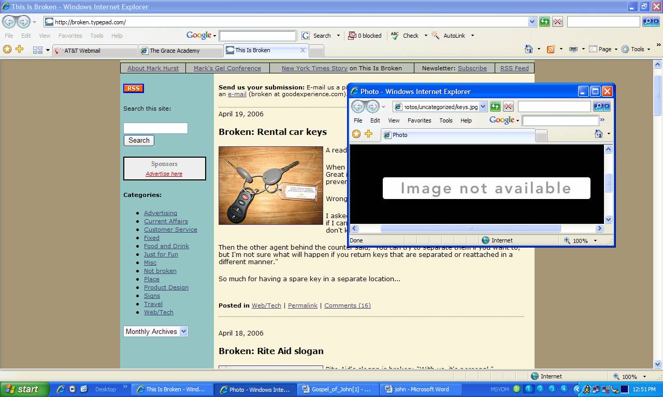
Task: Switch to AT&T Webmail tab
Action: [95, 51]
